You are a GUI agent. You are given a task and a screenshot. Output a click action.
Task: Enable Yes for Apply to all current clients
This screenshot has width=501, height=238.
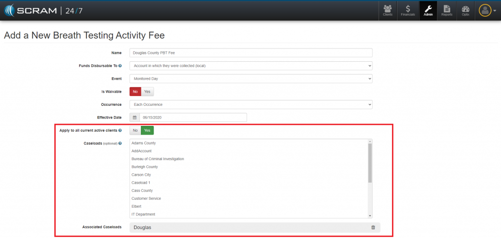pos(147,130)
